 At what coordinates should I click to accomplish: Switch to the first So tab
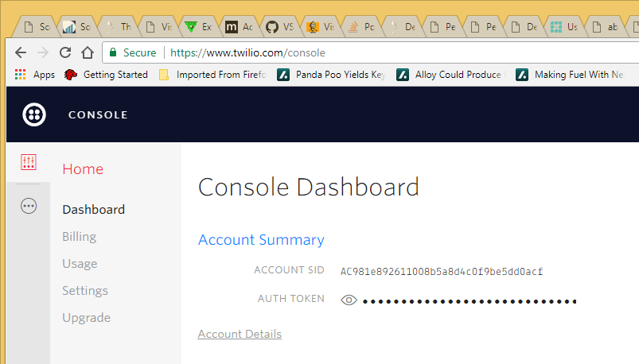point(37,27)
